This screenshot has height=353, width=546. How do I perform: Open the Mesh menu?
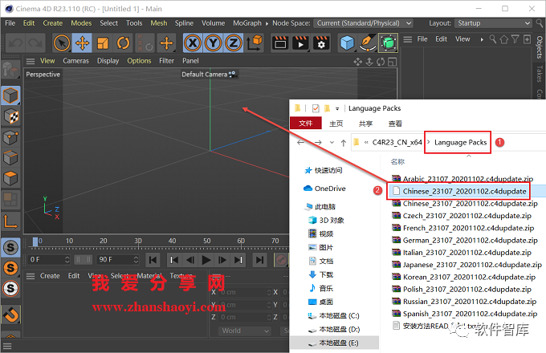pyautogui.click(x=159, y=23)
